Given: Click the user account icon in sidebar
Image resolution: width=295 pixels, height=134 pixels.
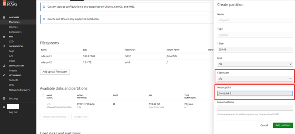Looking at the screenshot, I should [x=4, y=107].
